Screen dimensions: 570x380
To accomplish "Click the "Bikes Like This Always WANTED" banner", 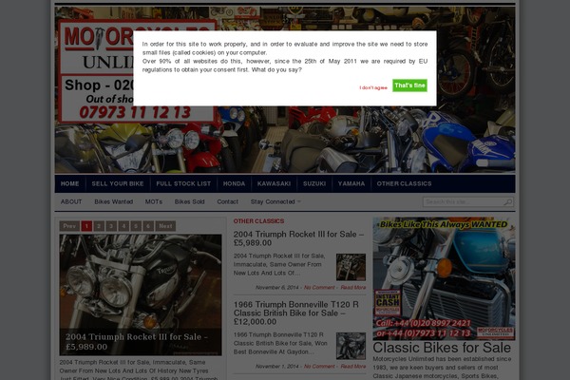I will pos(444,279).
